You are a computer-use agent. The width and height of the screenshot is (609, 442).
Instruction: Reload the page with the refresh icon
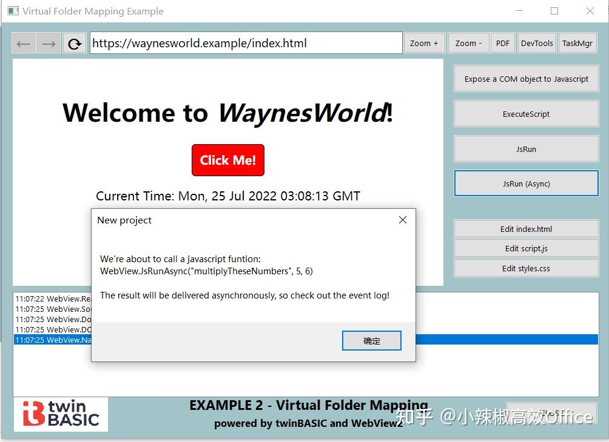point(74,42)
